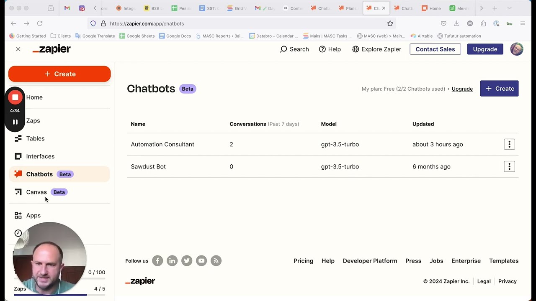The height and width of the screenshot is (301, 536).
Task: Click the Conversations column header
Action: 264,124
